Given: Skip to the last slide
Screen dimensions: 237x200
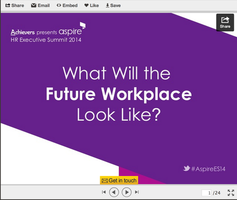Looking at the screenshot, I should (x=137, y=192).
